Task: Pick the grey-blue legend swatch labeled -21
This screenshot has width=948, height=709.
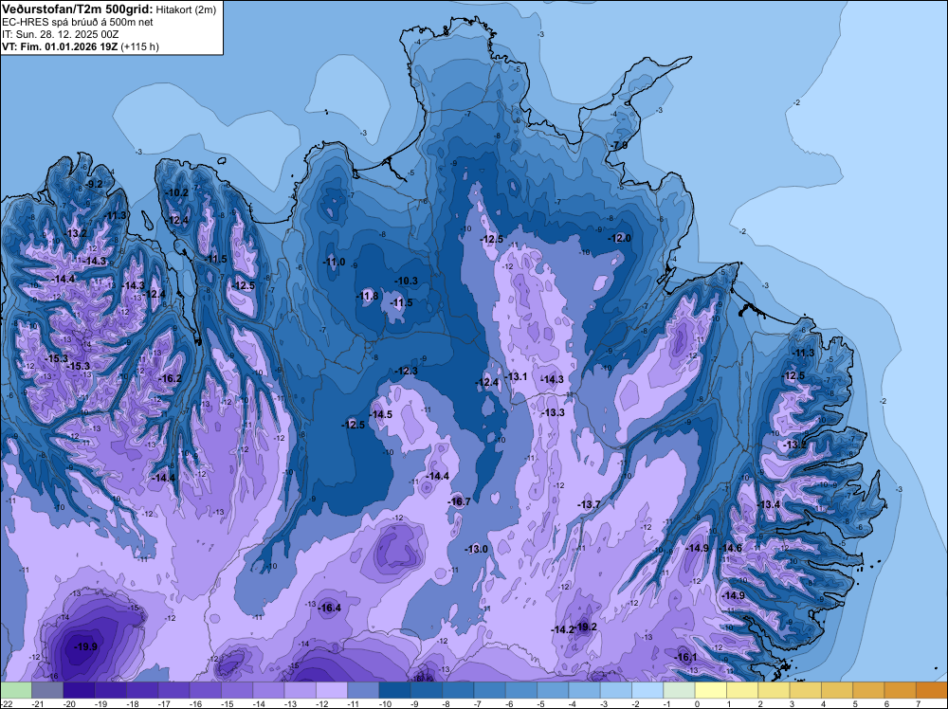Action: [x=47, y=690]
